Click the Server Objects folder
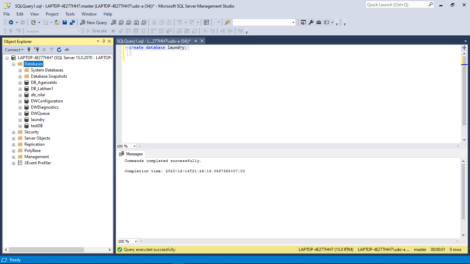The image size is (470, 264). coord(37,138)
